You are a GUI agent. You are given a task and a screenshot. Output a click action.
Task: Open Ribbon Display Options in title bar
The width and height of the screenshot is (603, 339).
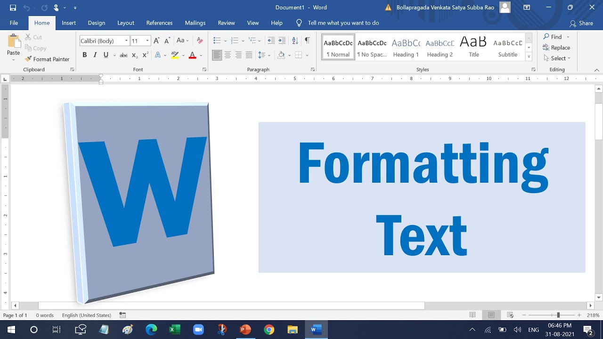527,8
